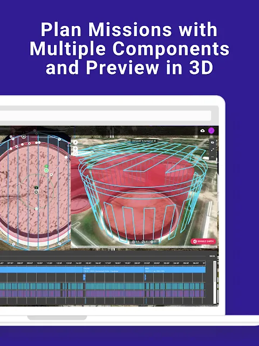The image size is (259, 346).
Task: Click the heading angle indicator in 3D status bar
Action: click(x=145, y=242)
